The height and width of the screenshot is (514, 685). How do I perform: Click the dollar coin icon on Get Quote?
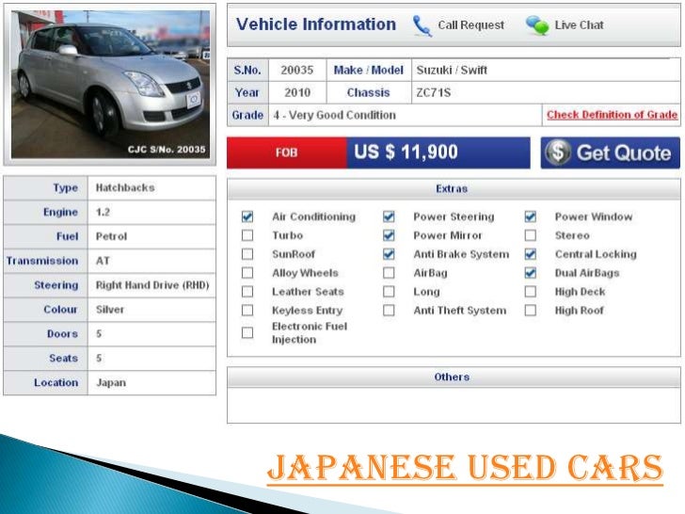557,153
